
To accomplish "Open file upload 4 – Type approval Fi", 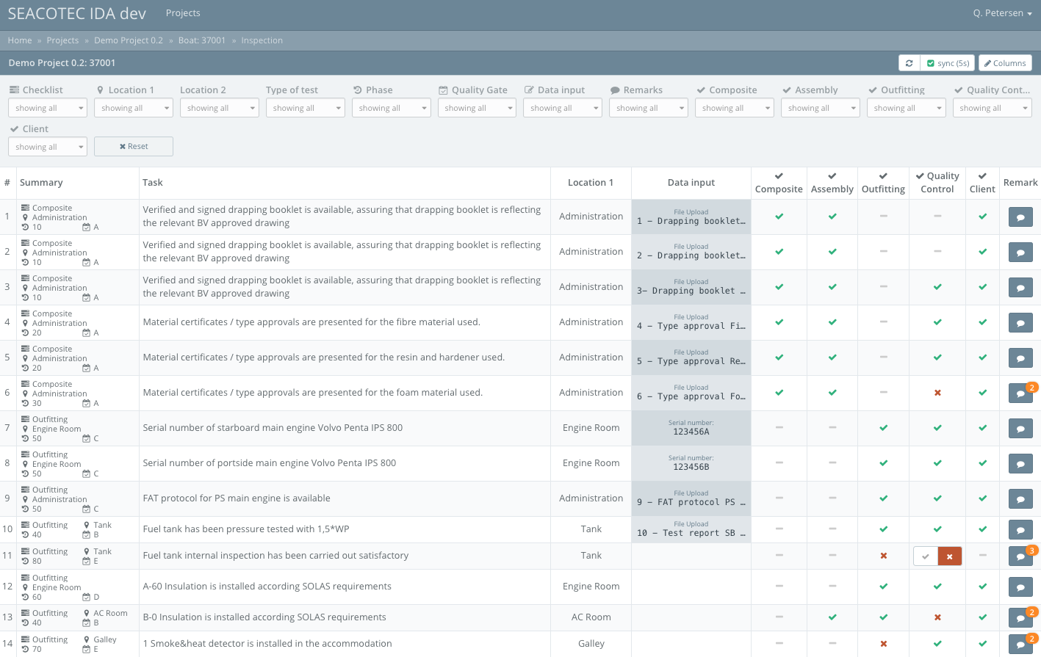I will (x=691, y=323).
